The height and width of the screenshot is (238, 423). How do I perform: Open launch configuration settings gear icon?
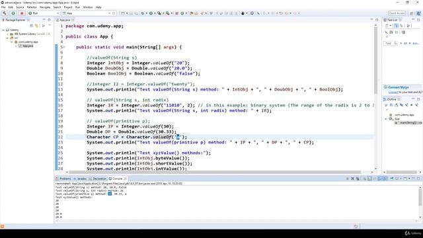click(x=114, y=13)
